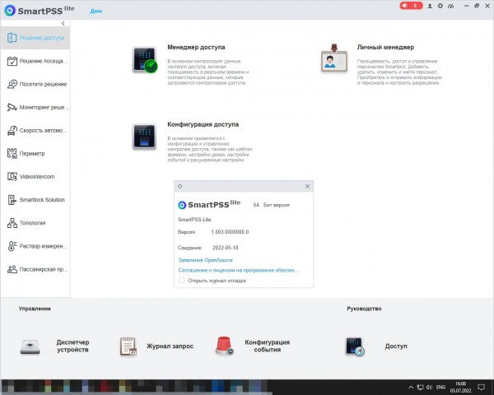Select Пассажирская sidebar entry
Viewport: 494px width, 395px height.
pyautogui.click(x=35, y=269)
